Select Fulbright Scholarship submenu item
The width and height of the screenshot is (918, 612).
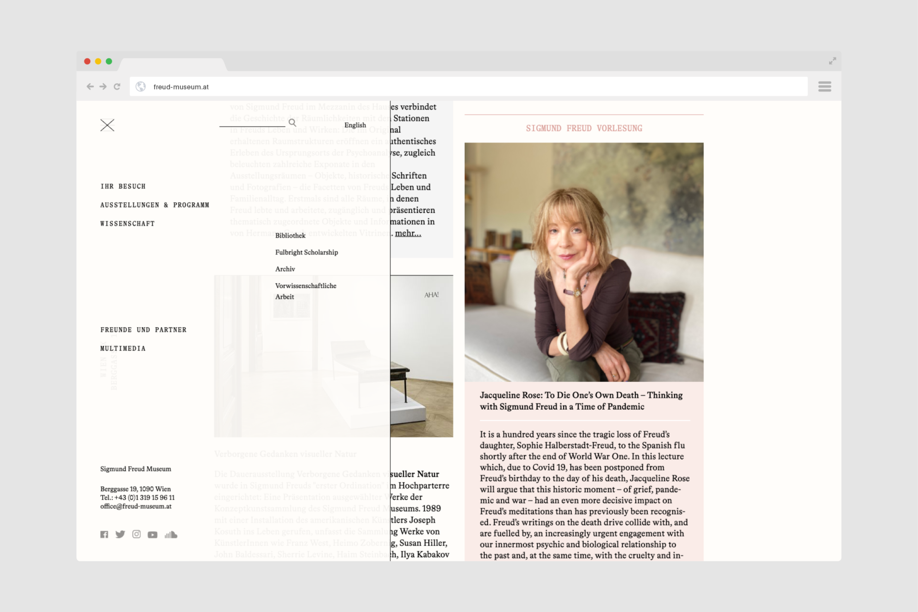(306, 252)
